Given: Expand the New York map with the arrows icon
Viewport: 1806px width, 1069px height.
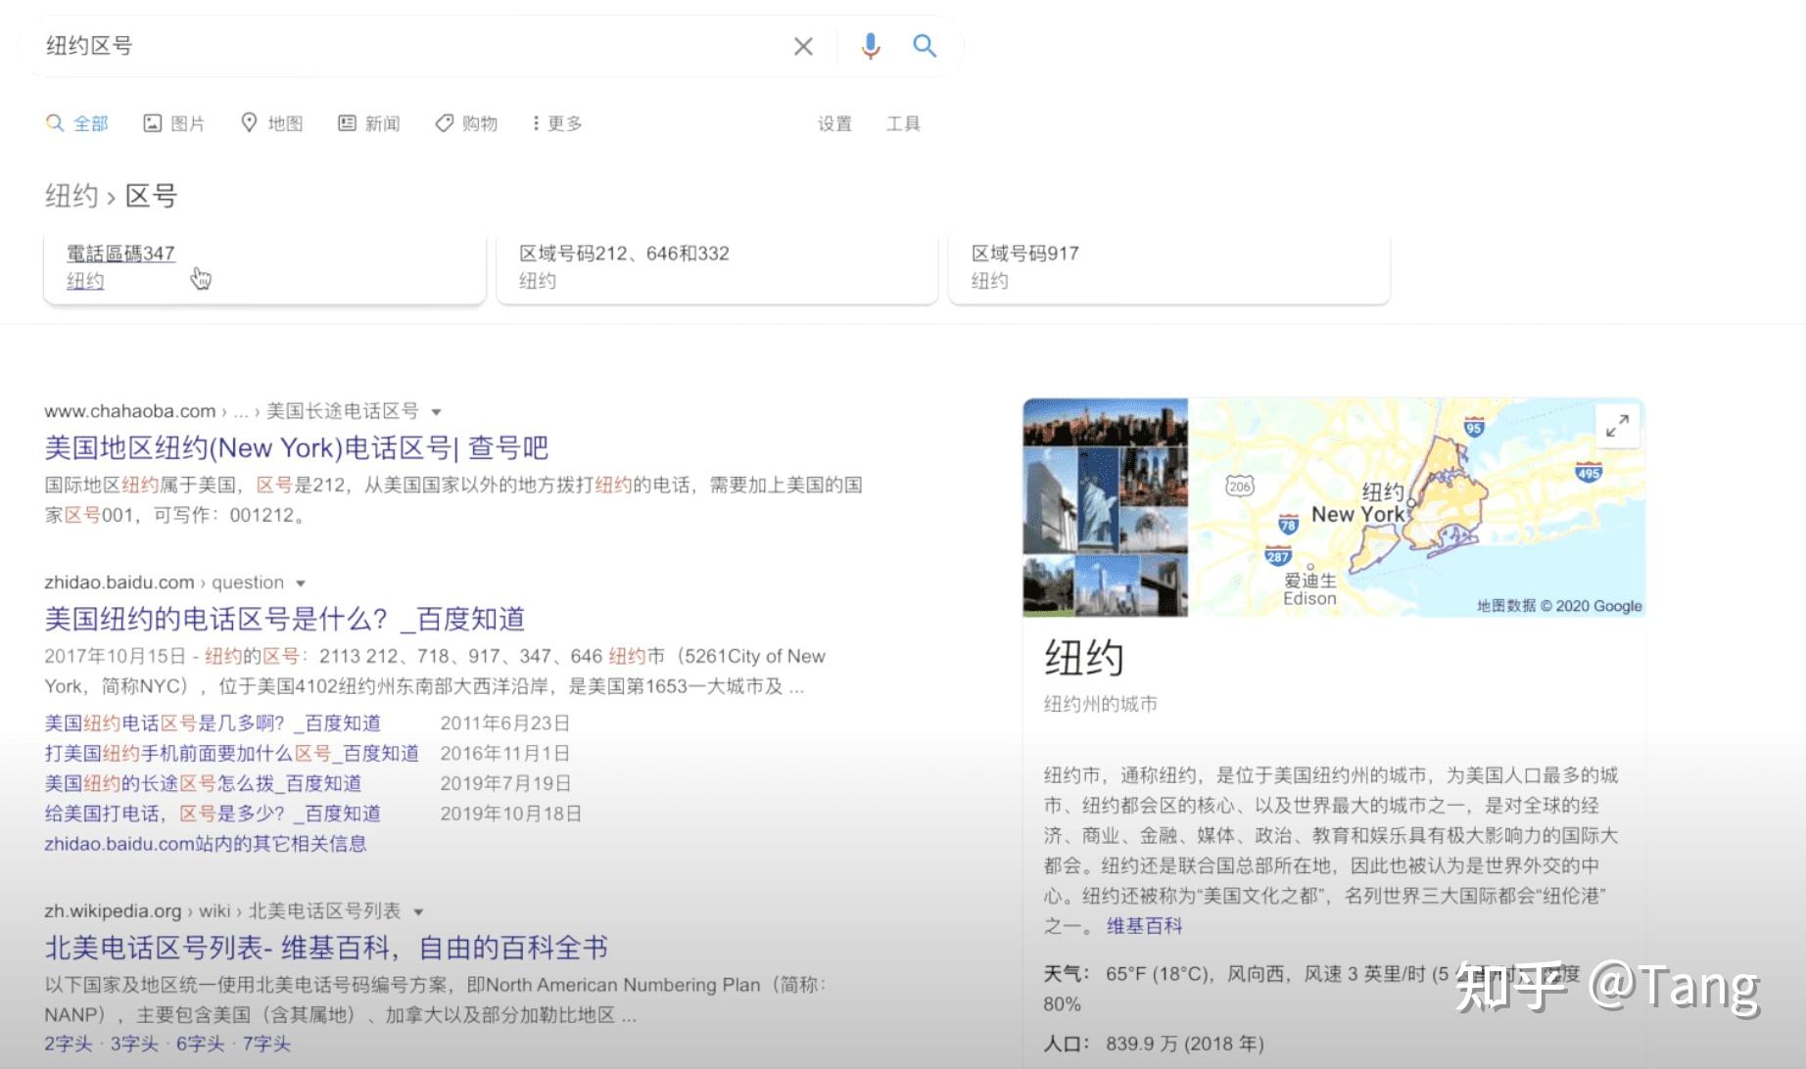Looking at the screenshot, I should pyautogui.click(x=1617, y=426).
